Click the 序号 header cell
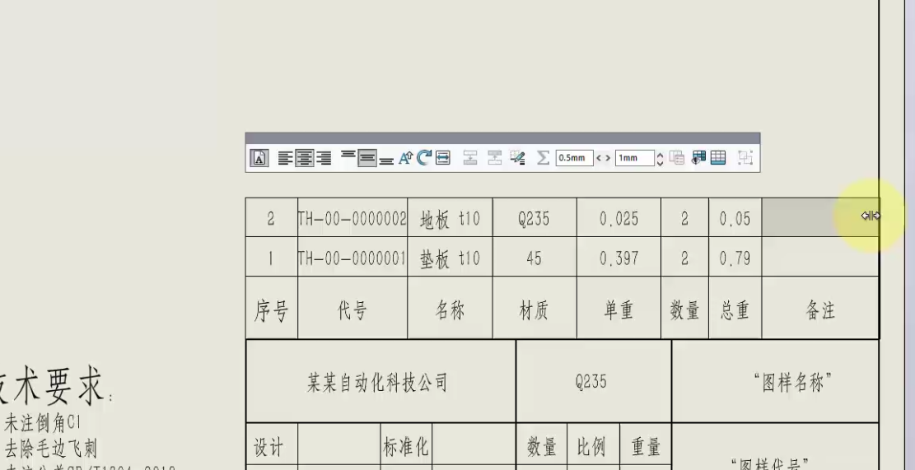Image resolution: width=915 pixels, height=470 pixels. point(271,308)
